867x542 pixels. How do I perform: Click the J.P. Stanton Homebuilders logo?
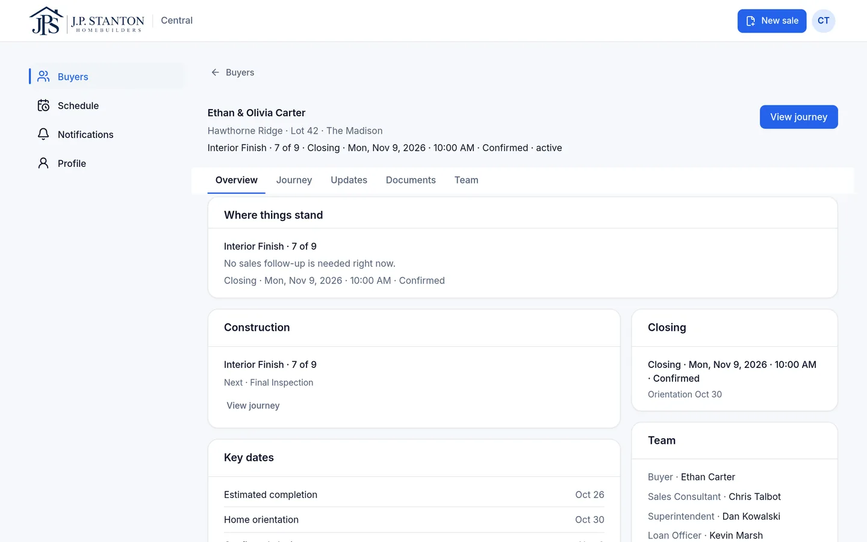click(87, 21)
